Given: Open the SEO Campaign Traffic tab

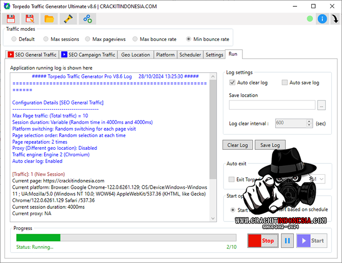Looking at the screenshot, I should coord(88,55).
